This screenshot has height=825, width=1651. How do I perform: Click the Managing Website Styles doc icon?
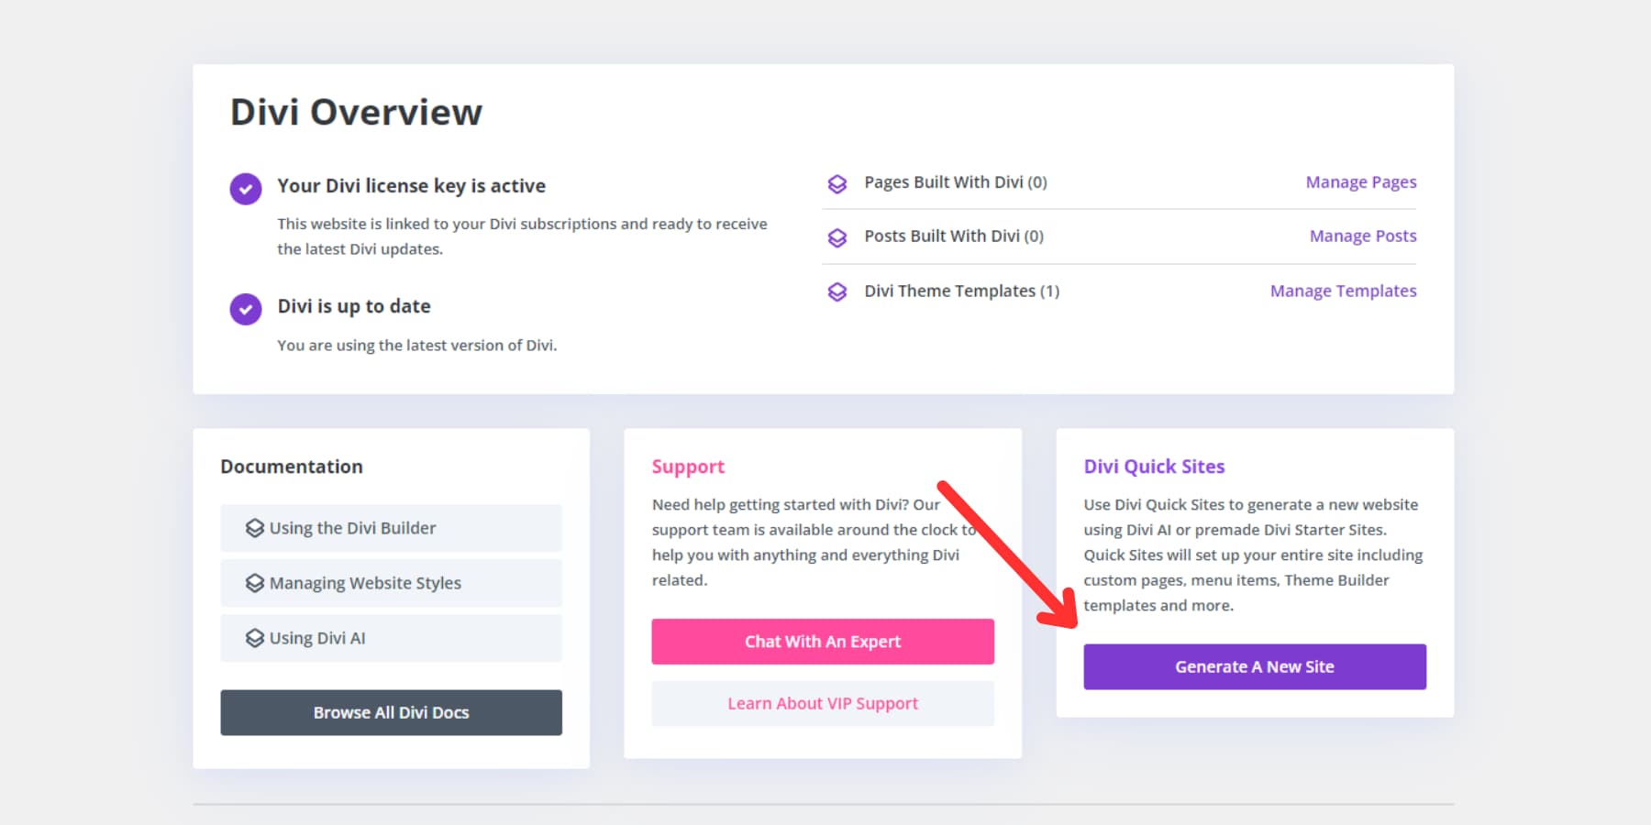[x=254, y=582]
